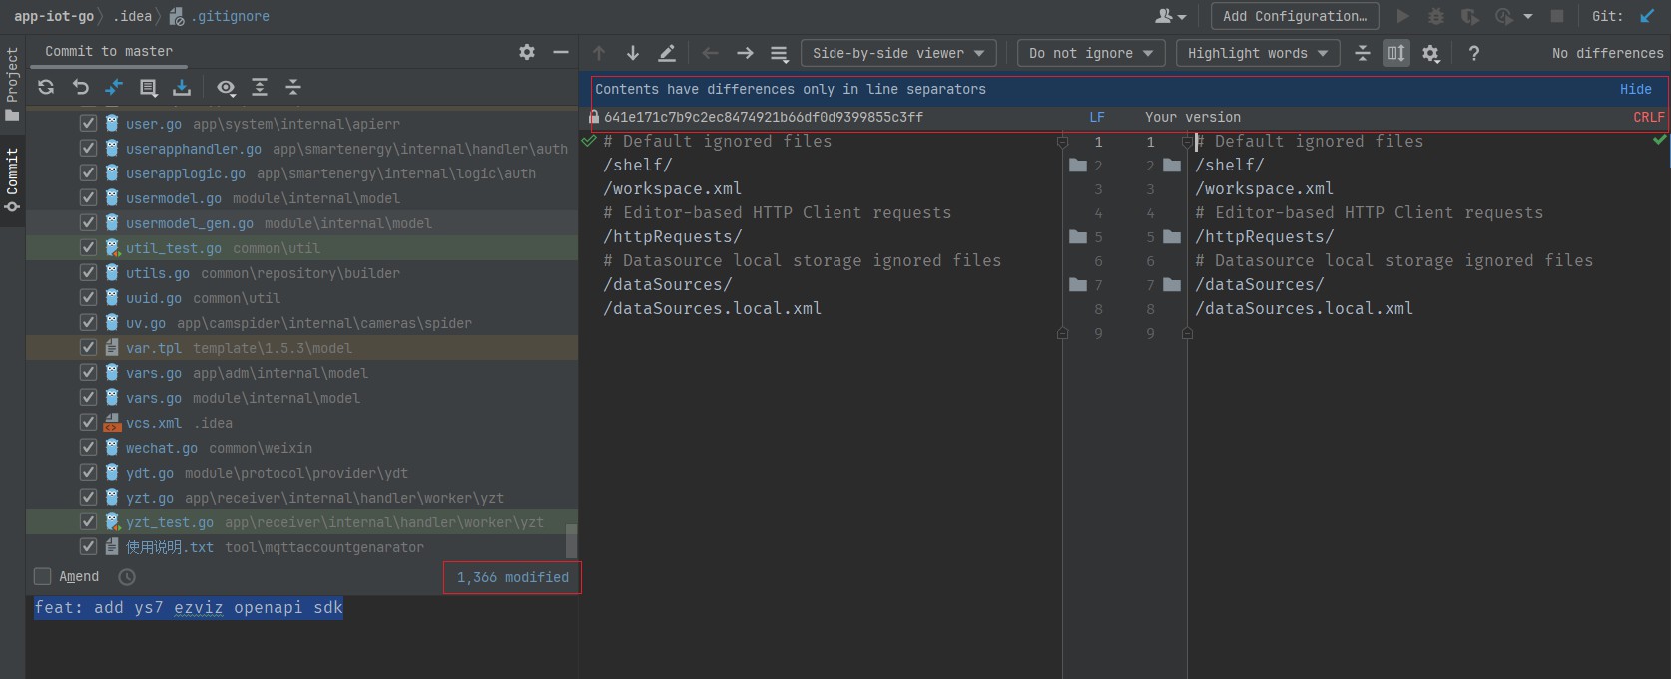Uncheck the user.go file checkbox
This screenshot has height=679, width=1671.
88,123
